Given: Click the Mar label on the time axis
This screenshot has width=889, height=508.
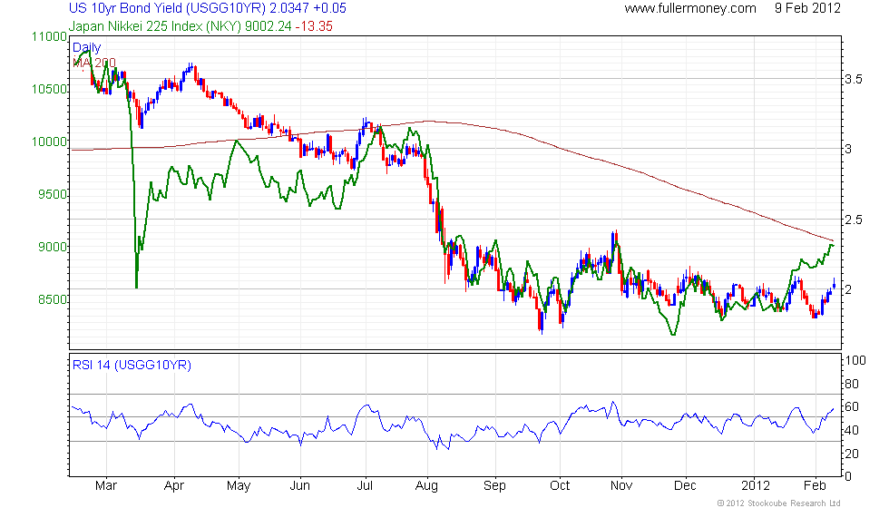Looking at the screenshot, I should coord(105,485).
